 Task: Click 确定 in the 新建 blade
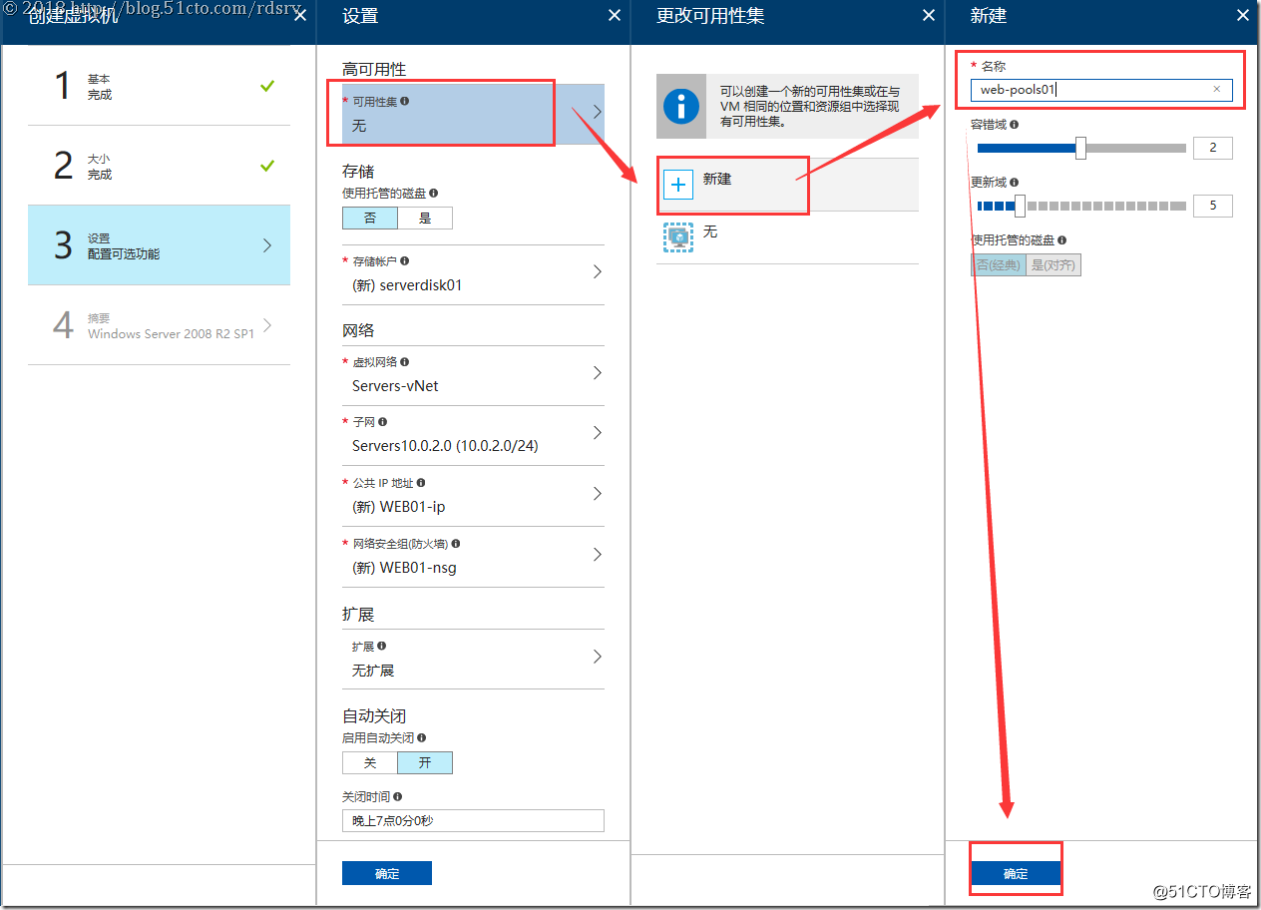(x=1016, y=873)
